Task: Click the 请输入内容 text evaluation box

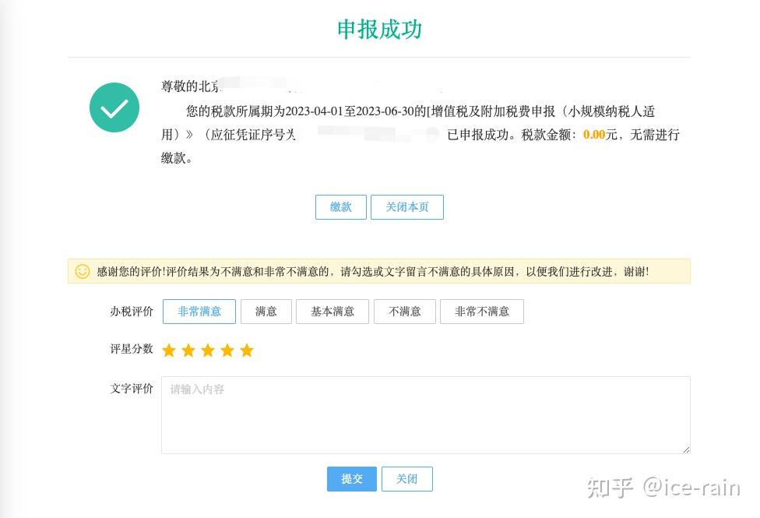Action: (425, 413)
